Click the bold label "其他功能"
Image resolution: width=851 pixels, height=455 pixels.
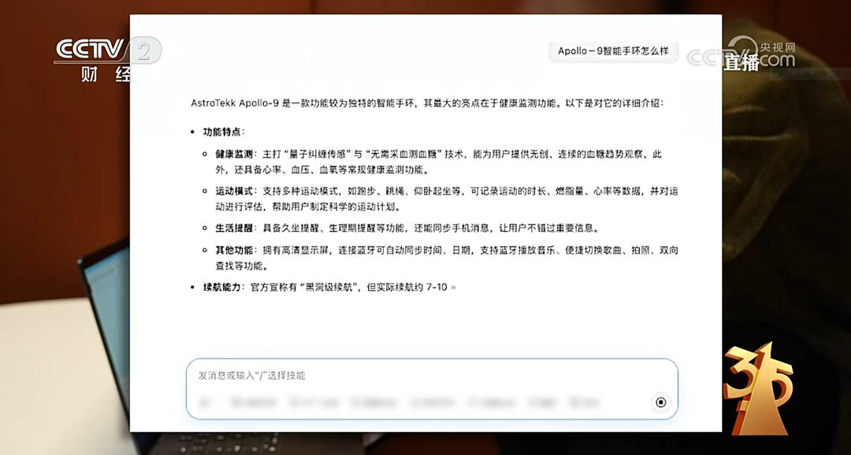pyautogui.click(x=234, y=250)
